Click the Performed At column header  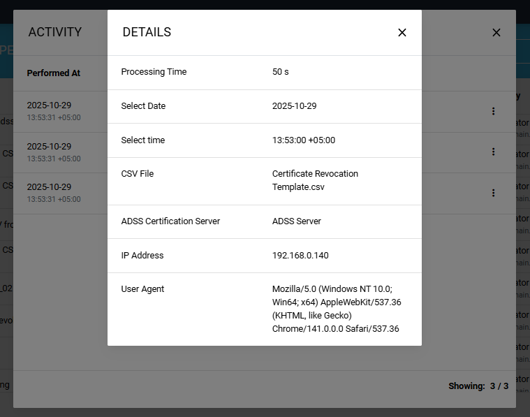[x=54, y=73]
